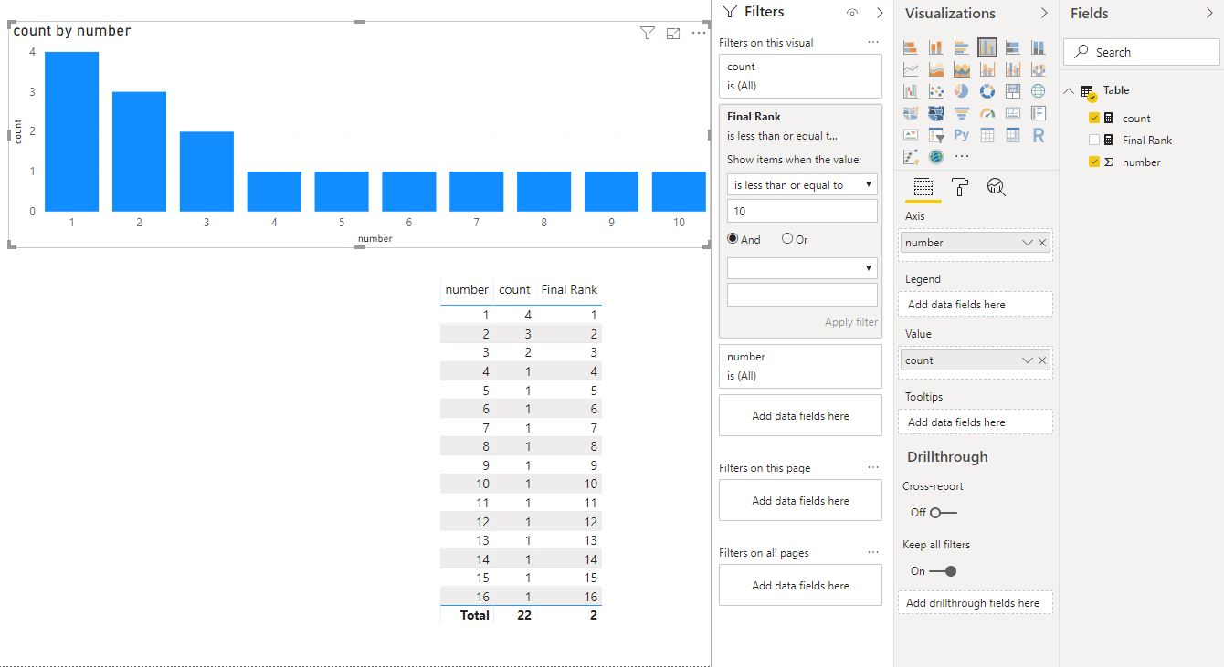Open Focus mode on the chart
The image size is (1224, 667).
673,34
